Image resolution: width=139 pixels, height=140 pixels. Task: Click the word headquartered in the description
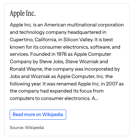pyautogui.click(x=85, y=32)
